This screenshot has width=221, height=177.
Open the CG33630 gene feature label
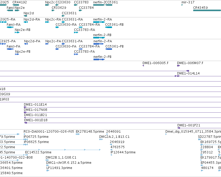click(63, 2)
